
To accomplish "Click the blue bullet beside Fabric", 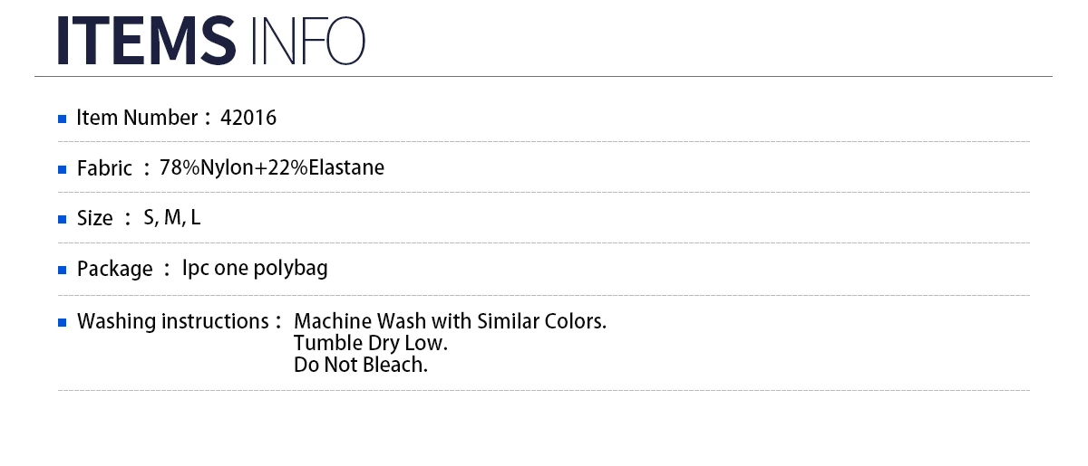I will 63,170.
